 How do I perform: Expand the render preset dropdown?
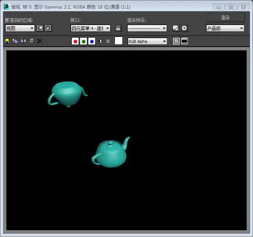coord(147,28)
